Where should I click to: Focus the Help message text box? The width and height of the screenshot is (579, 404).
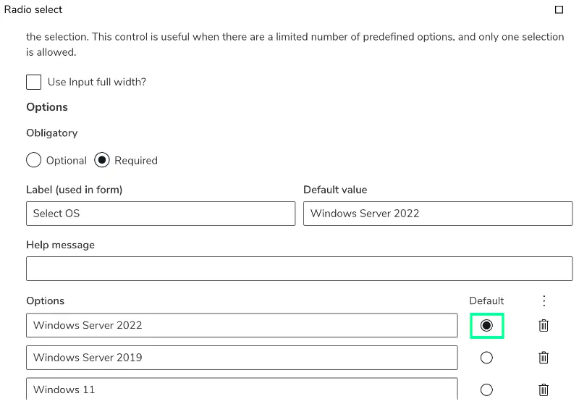[300, 269]
